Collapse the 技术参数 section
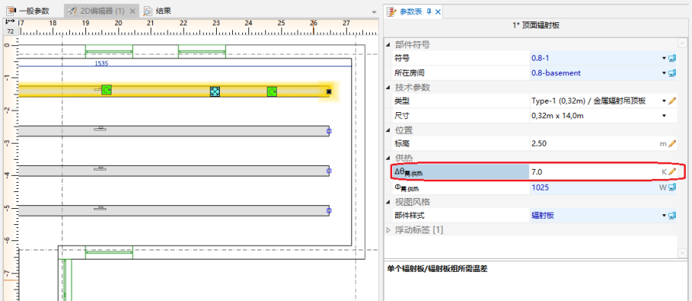The width and height of the screenshot is (692, 301). [x=388, y=88]
